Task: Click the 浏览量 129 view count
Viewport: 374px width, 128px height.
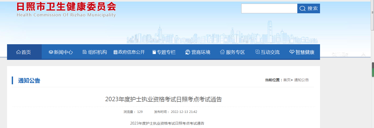Action: tap(133, 112)
